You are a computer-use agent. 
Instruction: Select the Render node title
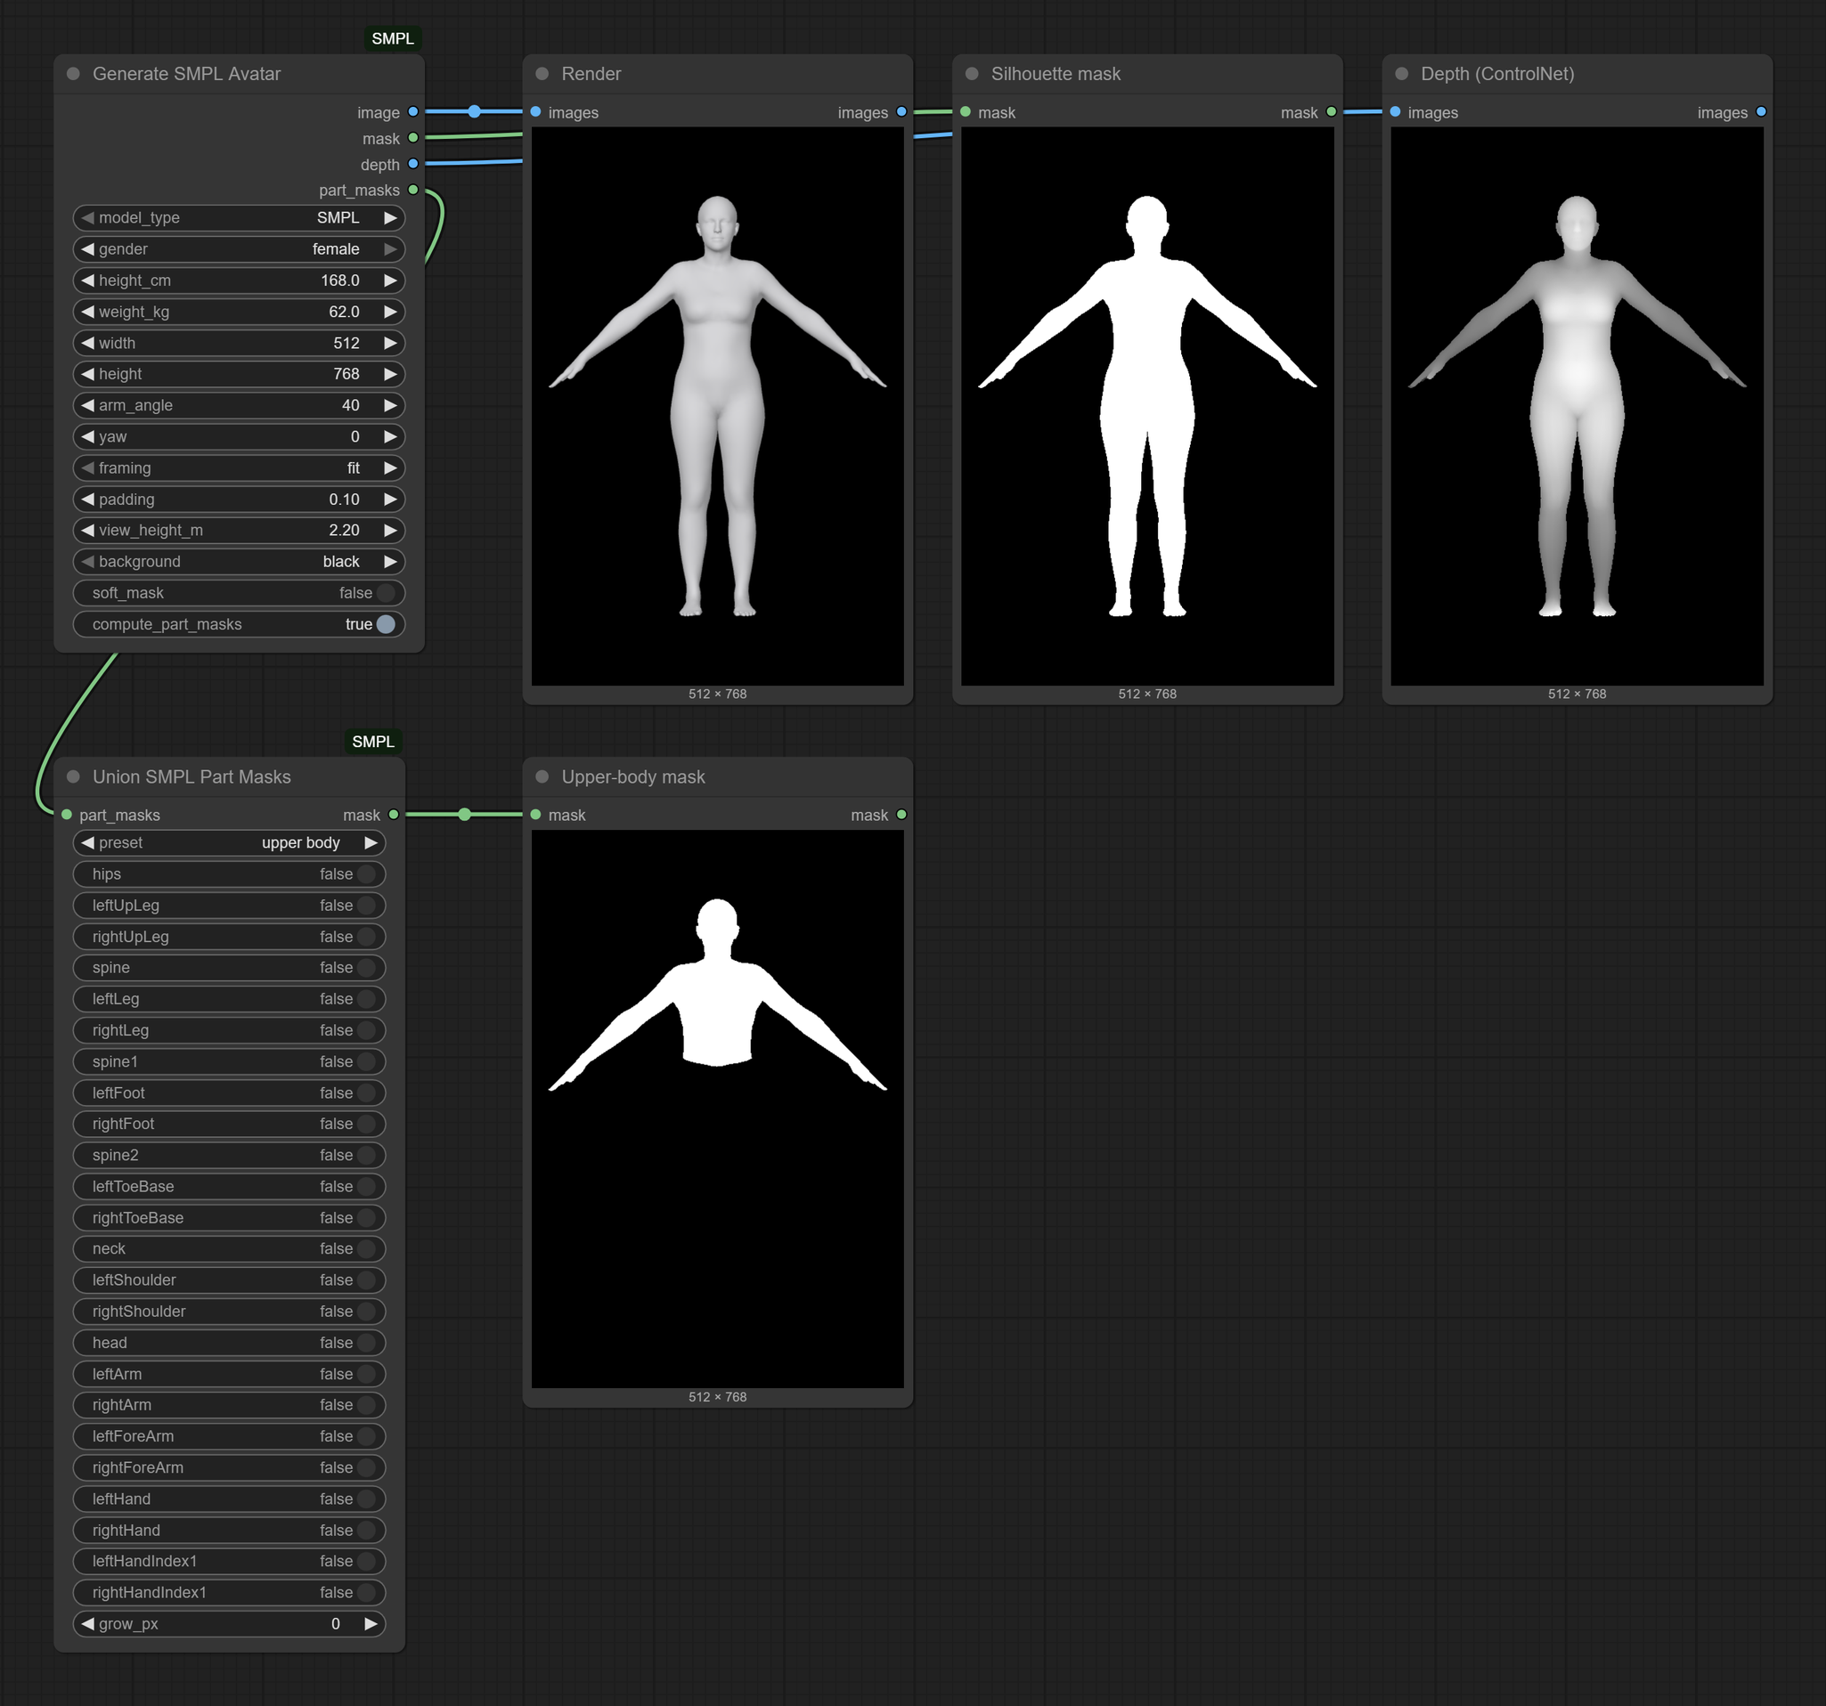(x=591, y=73)
